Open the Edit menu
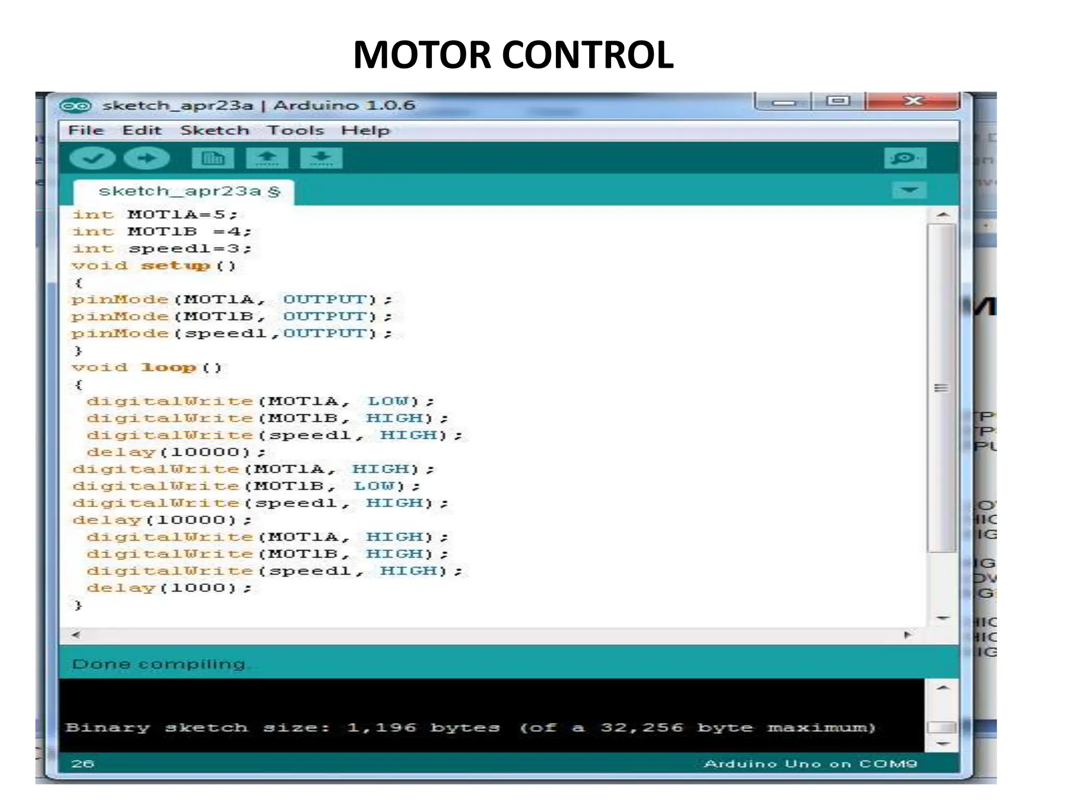 142,130
